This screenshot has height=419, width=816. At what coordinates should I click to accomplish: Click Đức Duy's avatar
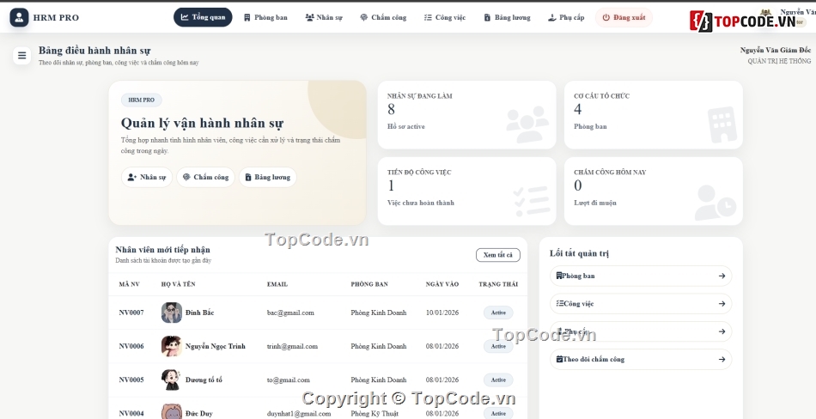pyautogui.click(x=172, y=412)
